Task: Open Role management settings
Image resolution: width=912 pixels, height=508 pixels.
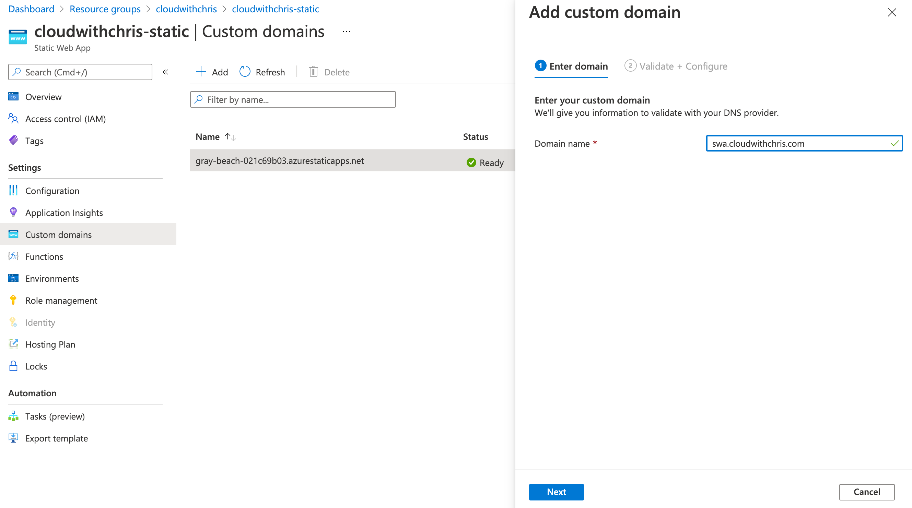Action: tap(61, 300)
